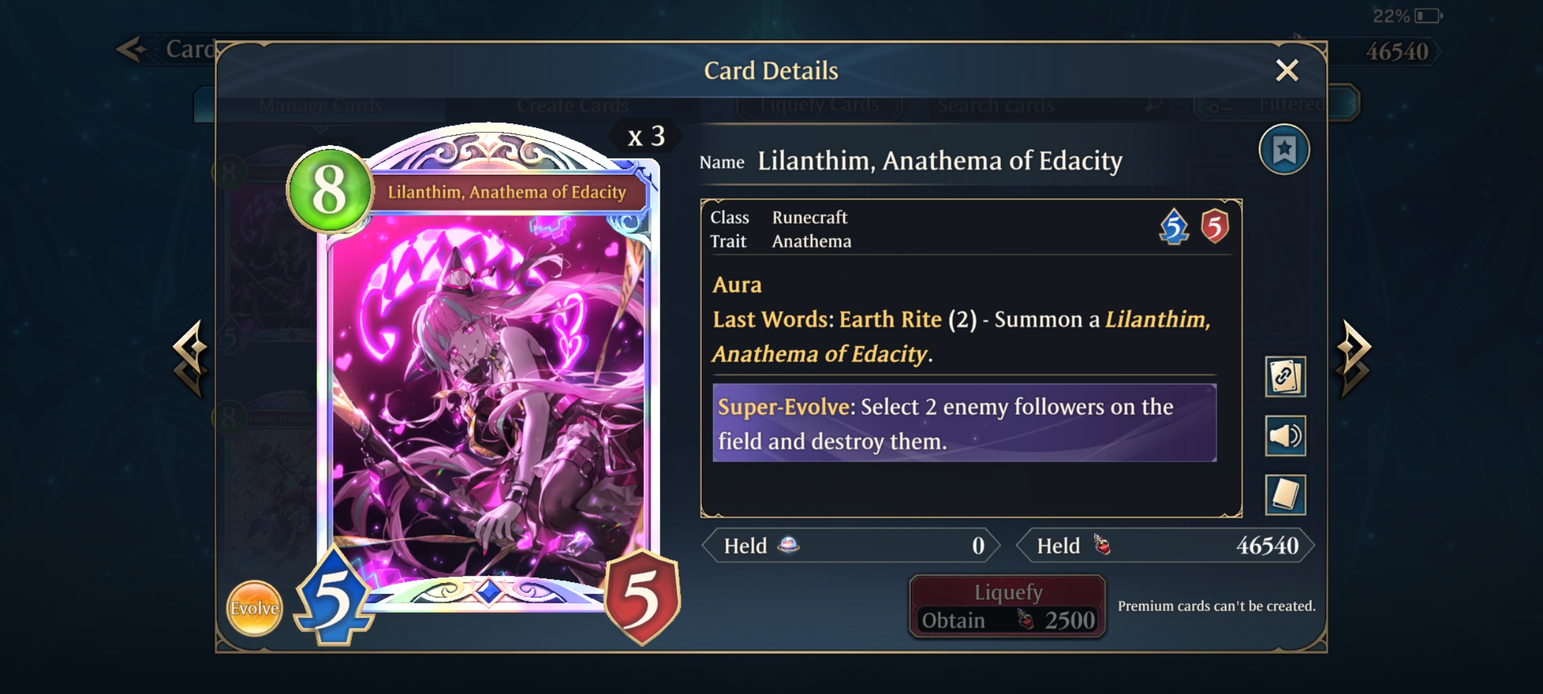The image size is (1543, 694).
Task: Bookmark this card with the star icon
Action: pyautogui.click(x=1284, y=150)
